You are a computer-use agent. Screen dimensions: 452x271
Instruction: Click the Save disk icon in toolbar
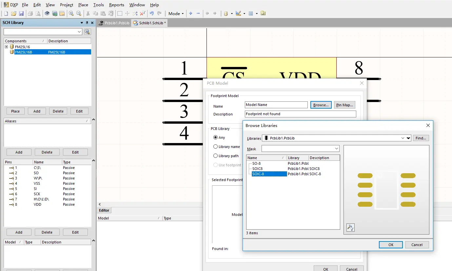(x=21, y=13)
